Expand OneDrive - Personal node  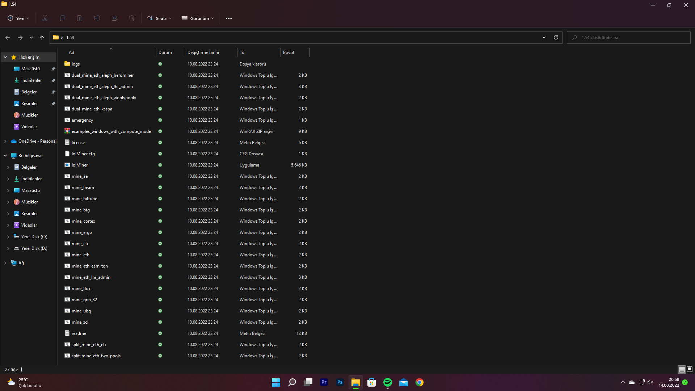5,141
